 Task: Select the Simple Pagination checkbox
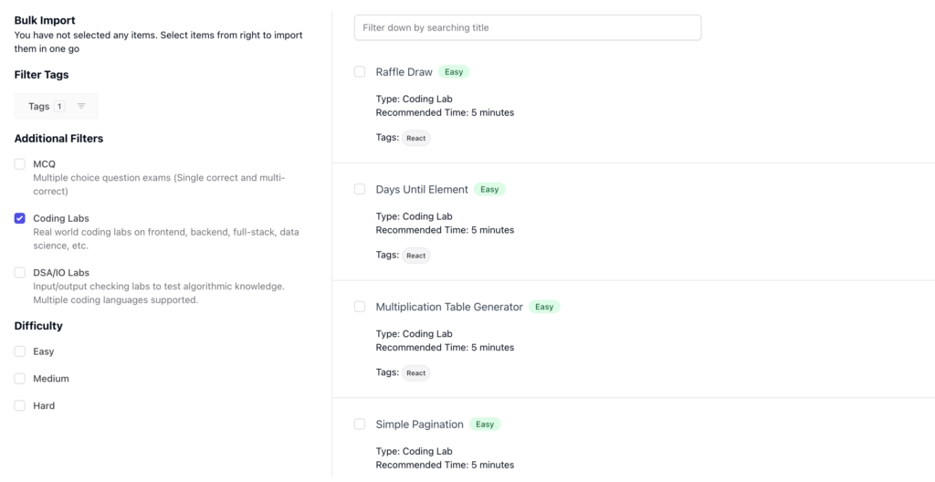pos(360,424)
